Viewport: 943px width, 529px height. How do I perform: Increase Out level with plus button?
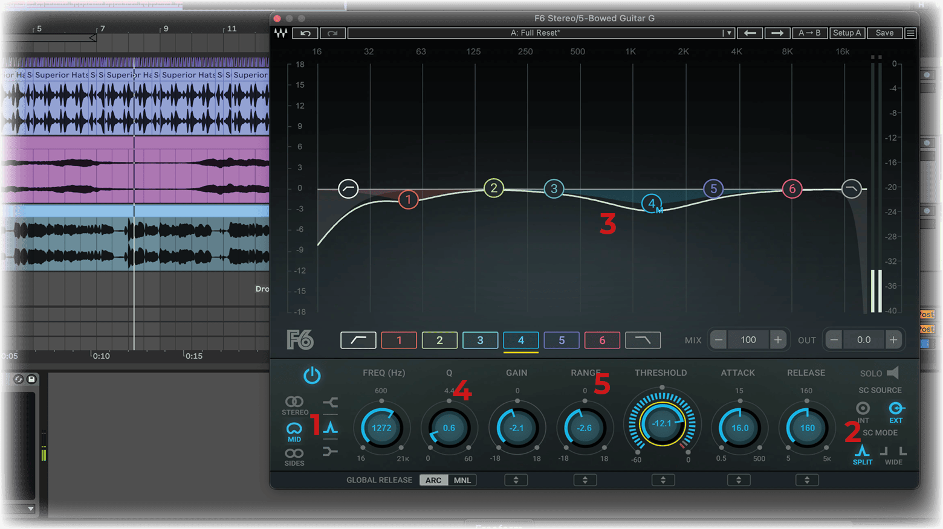coord(893,340)
